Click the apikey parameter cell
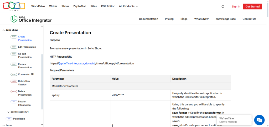 click(x=80, y=95)
